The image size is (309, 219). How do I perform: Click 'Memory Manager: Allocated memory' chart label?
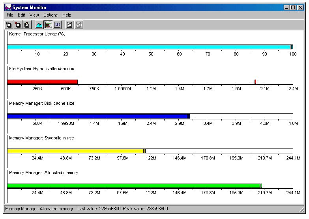point(44,173)
